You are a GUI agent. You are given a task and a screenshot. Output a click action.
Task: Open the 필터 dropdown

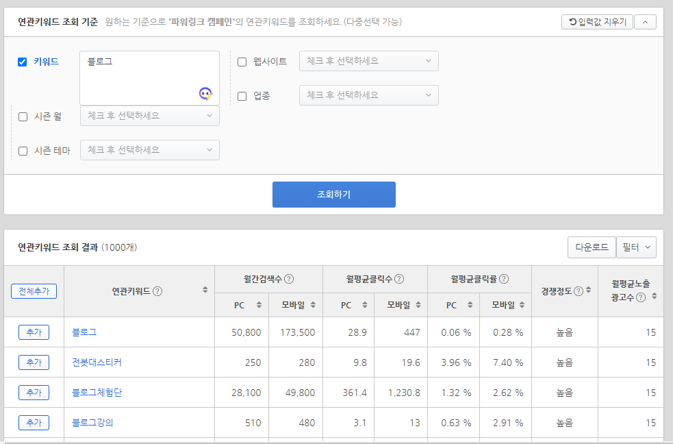[x=636, y=247]
